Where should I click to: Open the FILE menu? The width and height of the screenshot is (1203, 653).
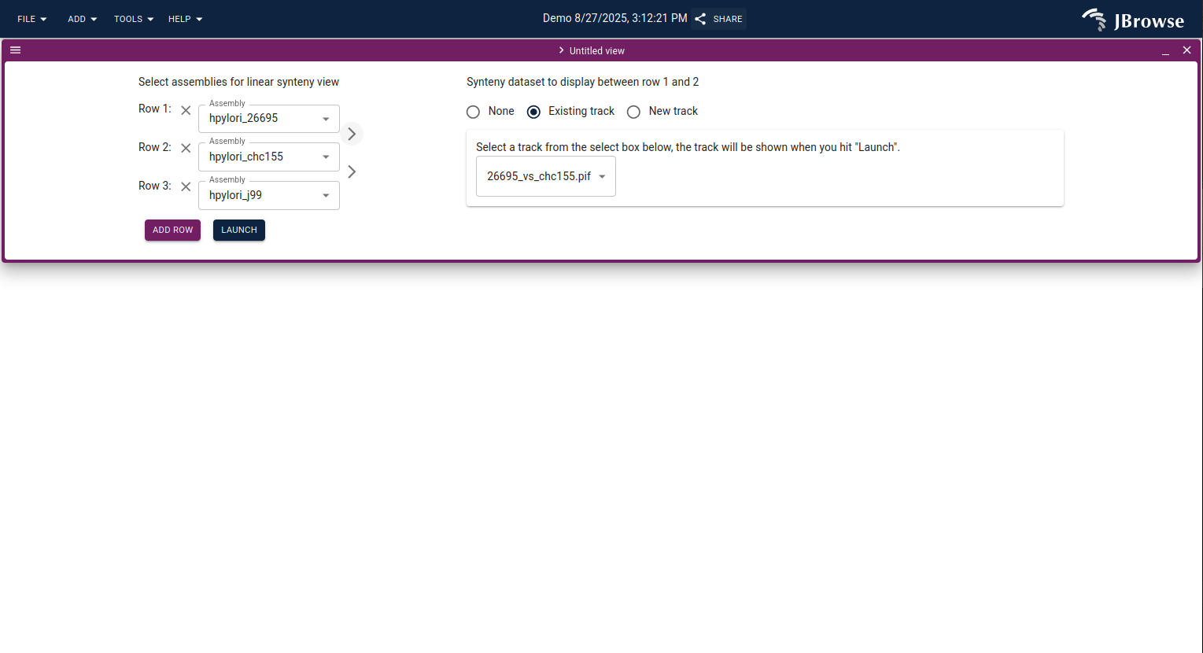tap(32, 19)
